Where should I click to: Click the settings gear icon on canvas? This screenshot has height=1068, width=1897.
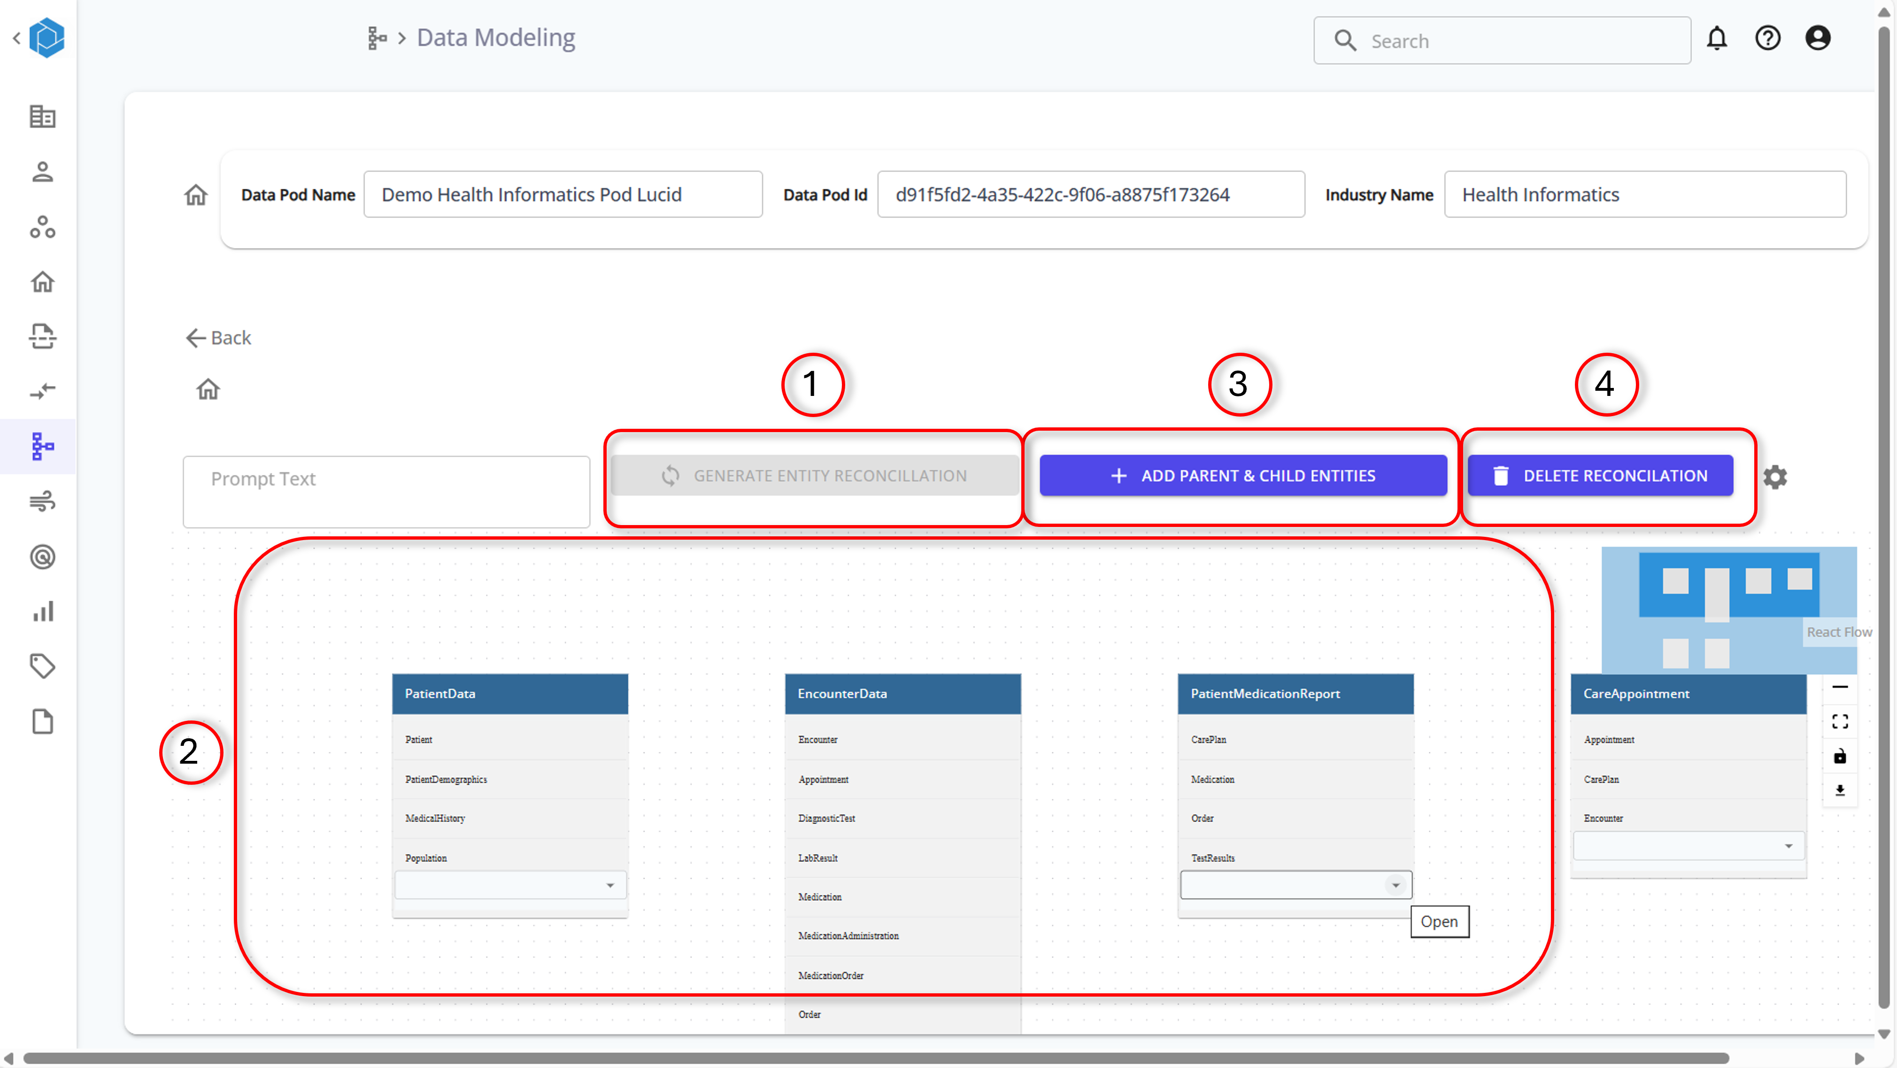click(1774, 477)
